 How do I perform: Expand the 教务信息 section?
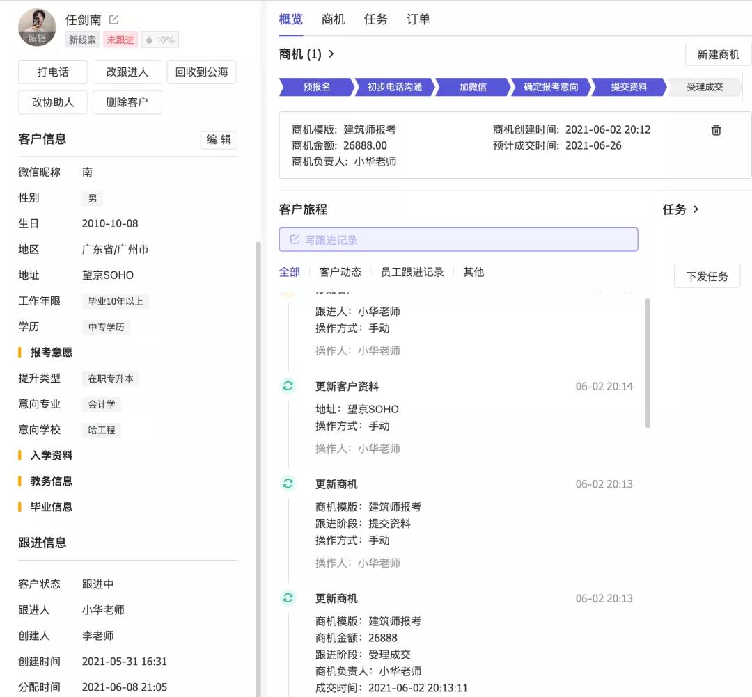52,481
